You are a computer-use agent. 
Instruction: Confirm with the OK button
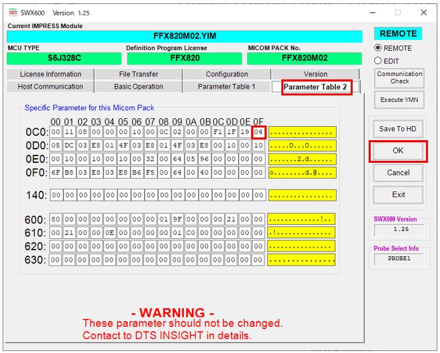398,151
